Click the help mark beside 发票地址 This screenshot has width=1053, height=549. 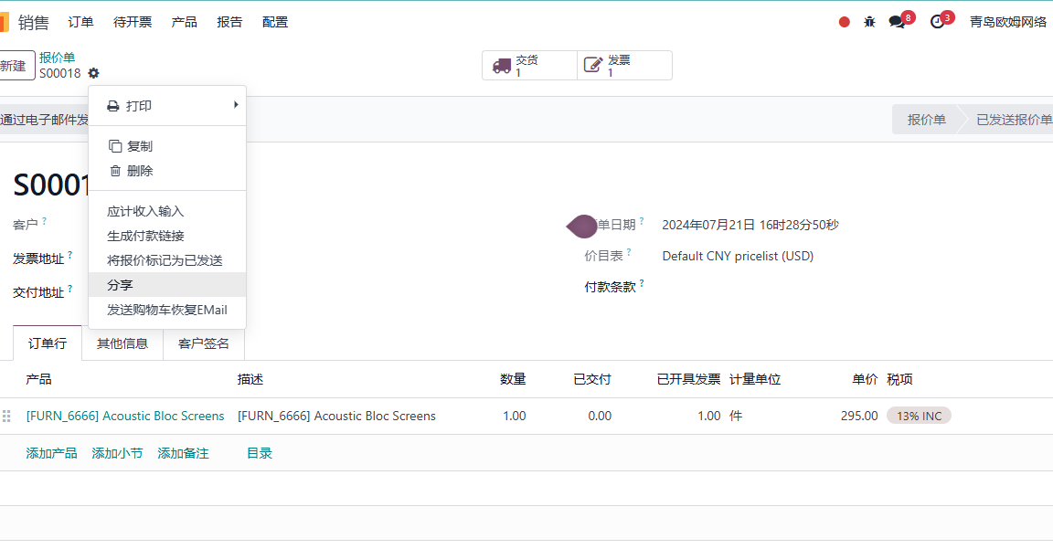click(x=69, y=255)
